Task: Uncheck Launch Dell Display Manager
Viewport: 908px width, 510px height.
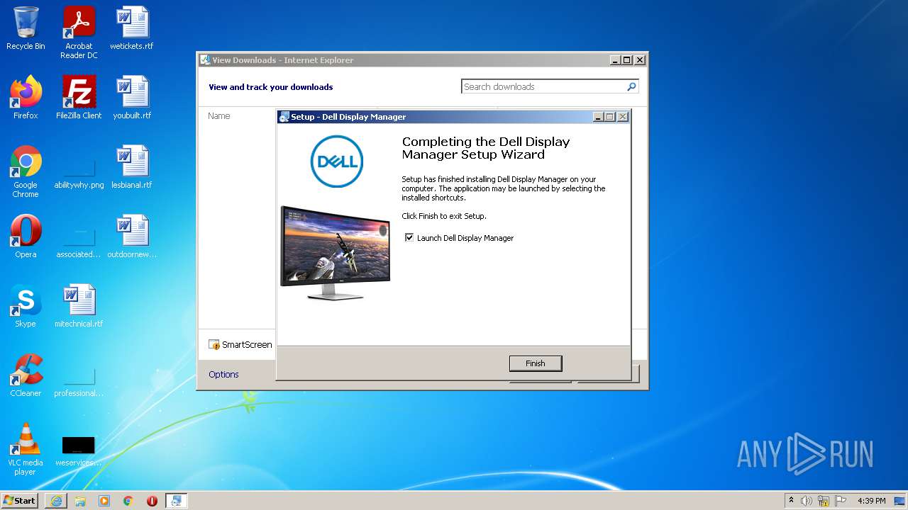Action: (x=409, y=238)
